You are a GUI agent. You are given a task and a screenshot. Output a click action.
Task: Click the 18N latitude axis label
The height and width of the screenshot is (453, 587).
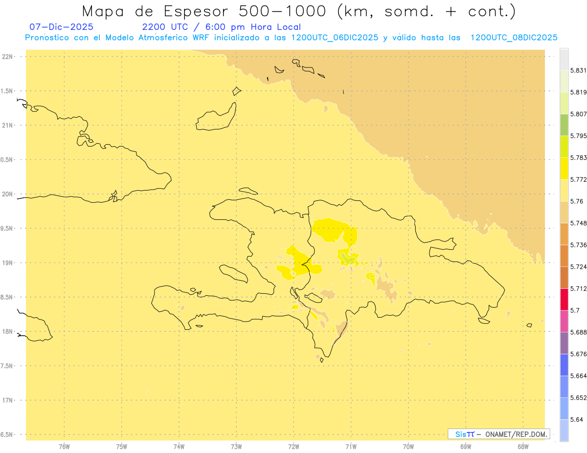(x=7, y=331)
